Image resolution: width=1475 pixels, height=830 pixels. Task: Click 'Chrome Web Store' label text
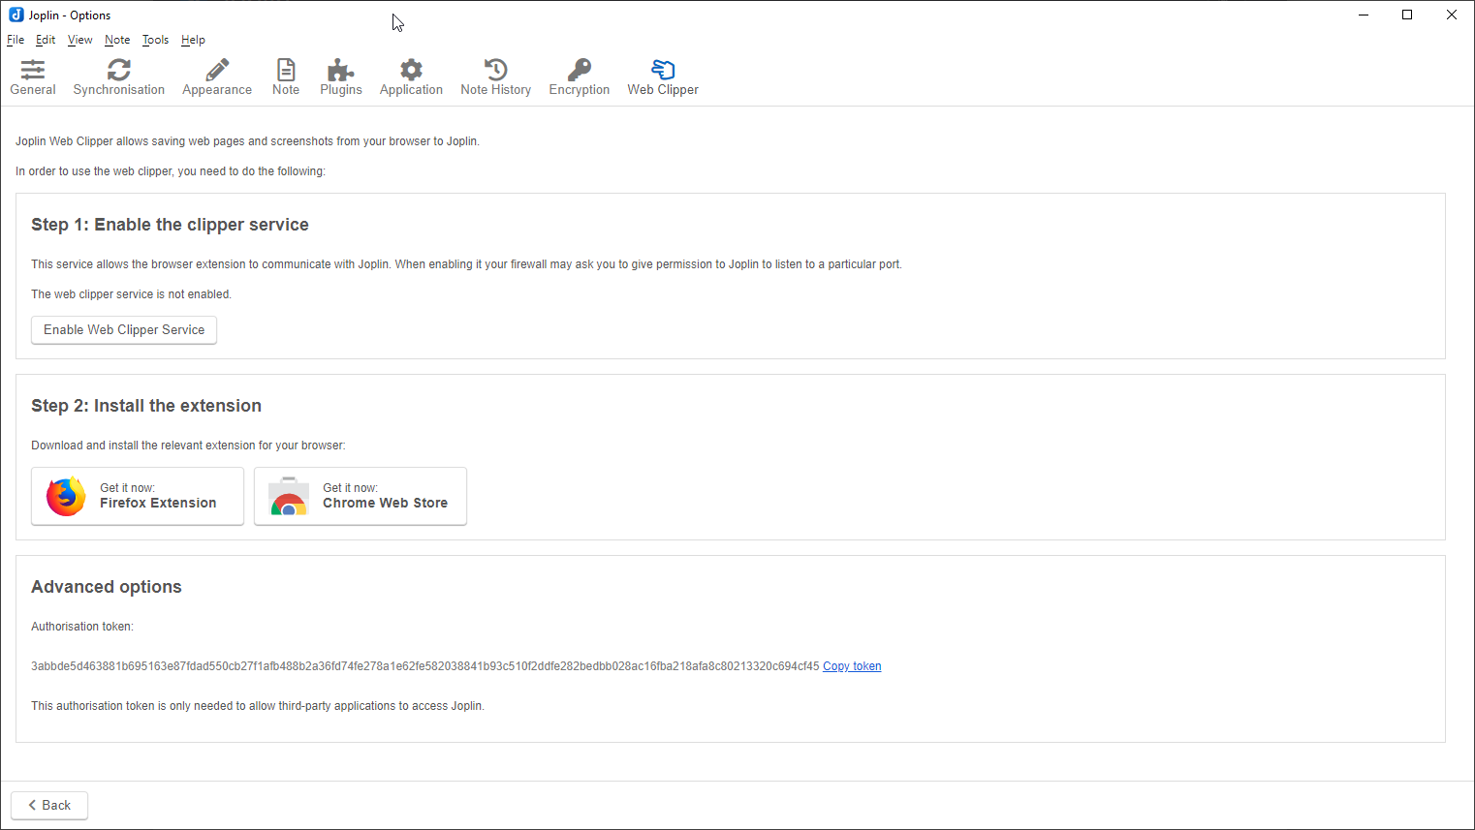[x=385, y=503]
